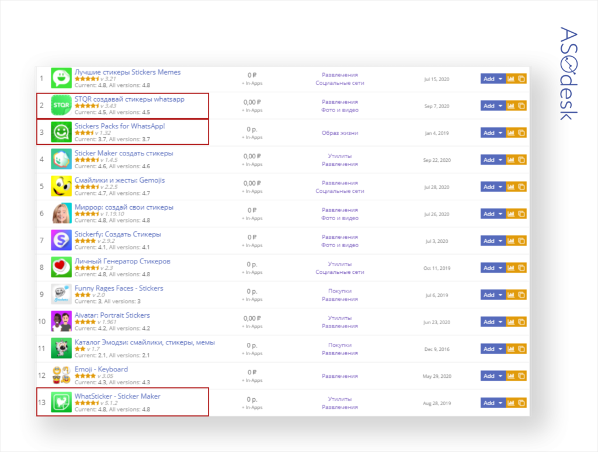
Task: Open Funny Rages Faces - Stickers link
Action: 119,288
